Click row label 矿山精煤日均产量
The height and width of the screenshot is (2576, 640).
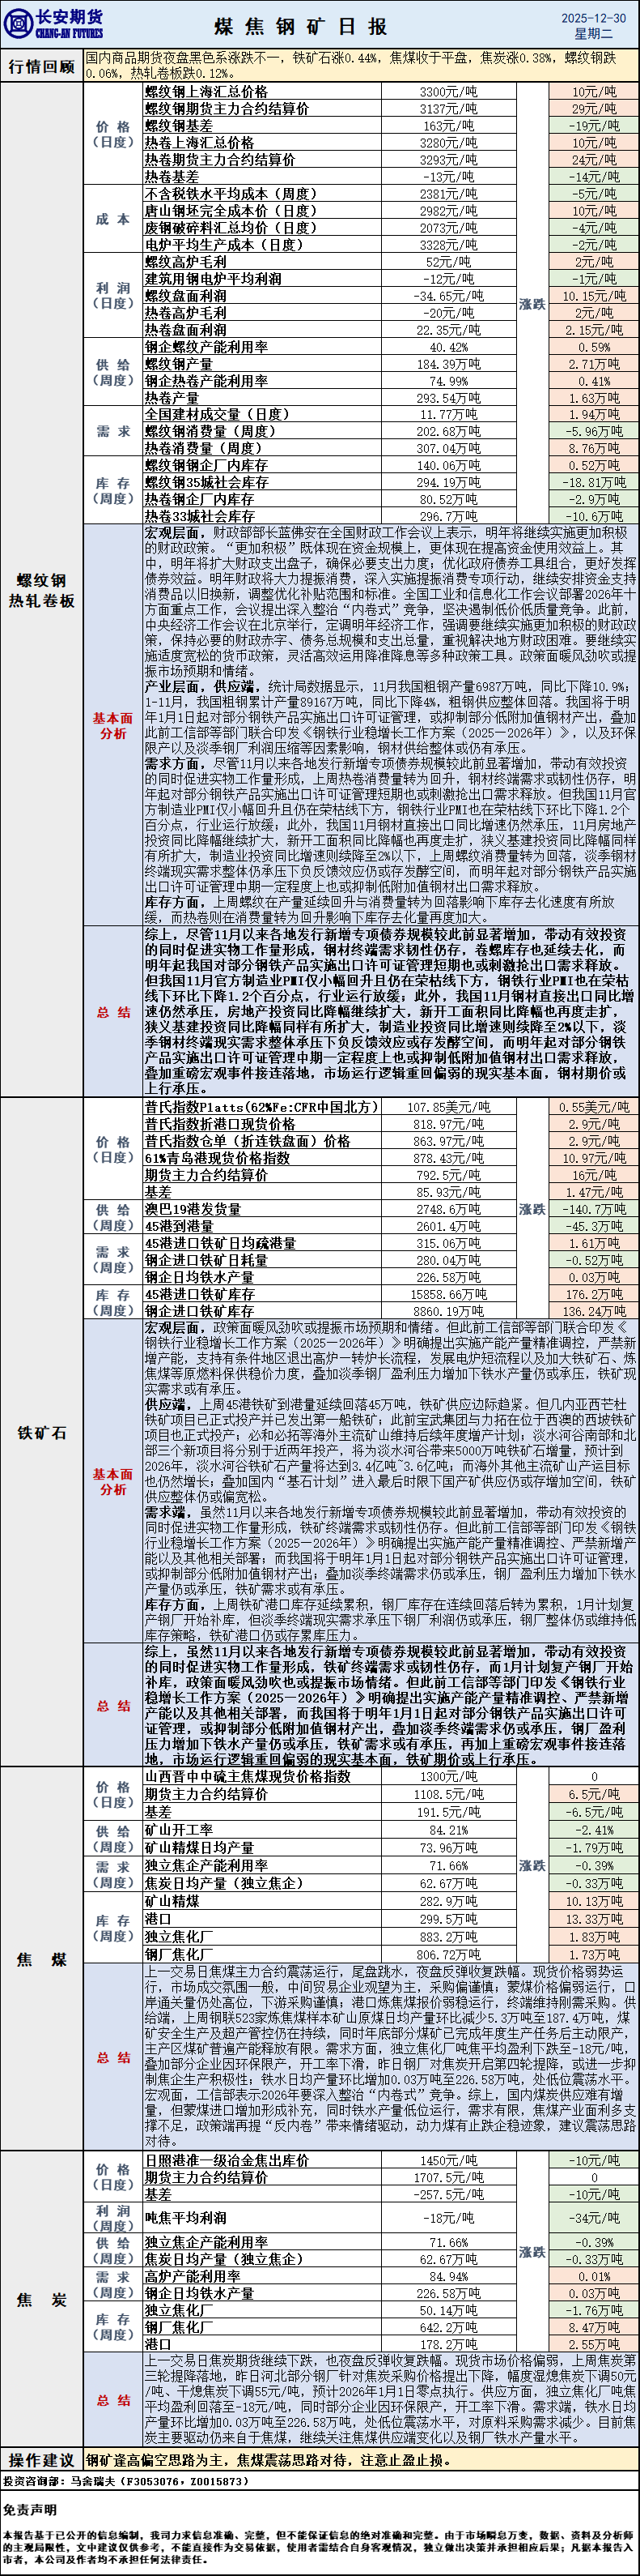pos(200,1847)
